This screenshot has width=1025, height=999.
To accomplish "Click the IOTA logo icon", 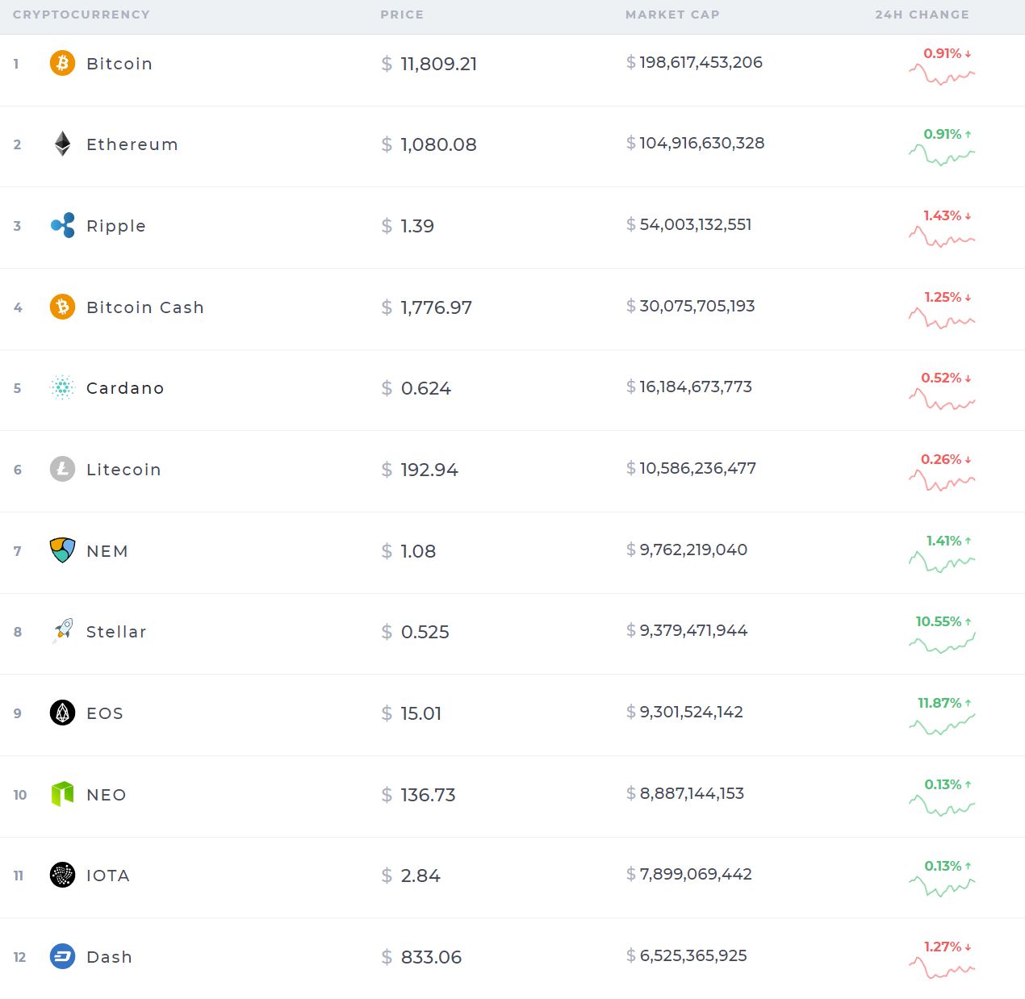I will coord(62,875).
